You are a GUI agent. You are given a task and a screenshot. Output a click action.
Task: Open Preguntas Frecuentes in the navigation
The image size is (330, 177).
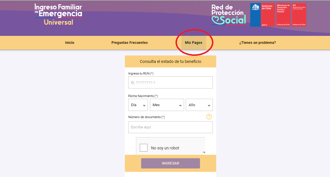[x=129, y=43]
